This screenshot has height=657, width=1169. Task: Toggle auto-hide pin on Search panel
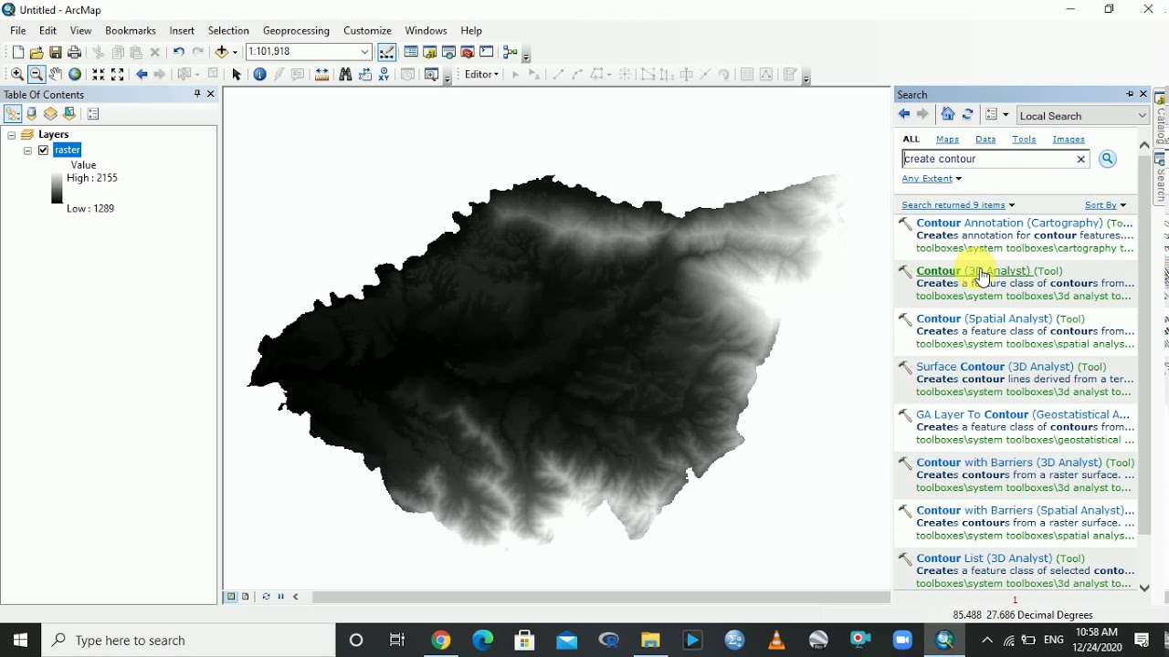pyautogui.click(x=1130, y=94)
